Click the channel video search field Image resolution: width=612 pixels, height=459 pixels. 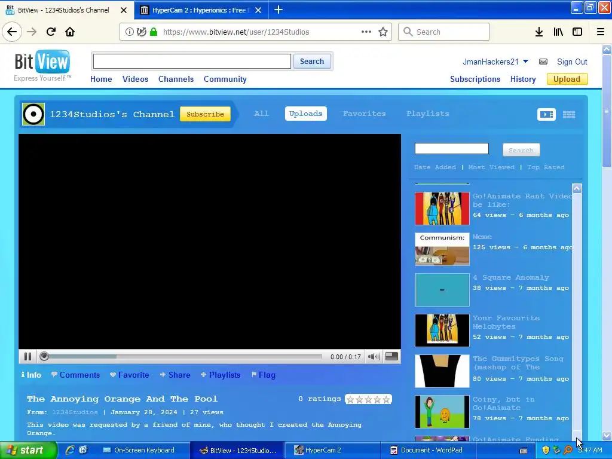click(452, 149)
